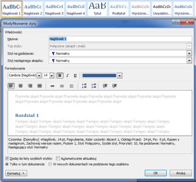Toggle Bold formatting button
This screenshot has height=182, width=196.
[x=60, y=75]
